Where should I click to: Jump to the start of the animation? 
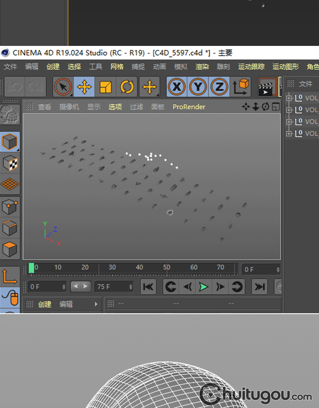(x=148, y=287)
